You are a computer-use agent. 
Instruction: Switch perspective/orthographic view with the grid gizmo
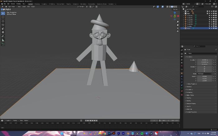point(178,31)
